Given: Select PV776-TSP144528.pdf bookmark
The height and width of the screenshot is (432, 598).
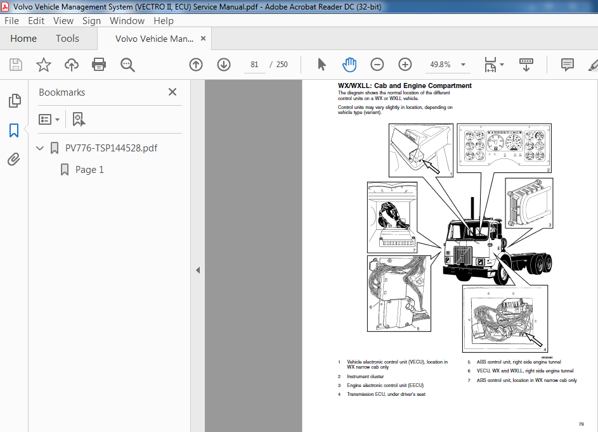Looking at the screenshot, I should click(111, 148).
